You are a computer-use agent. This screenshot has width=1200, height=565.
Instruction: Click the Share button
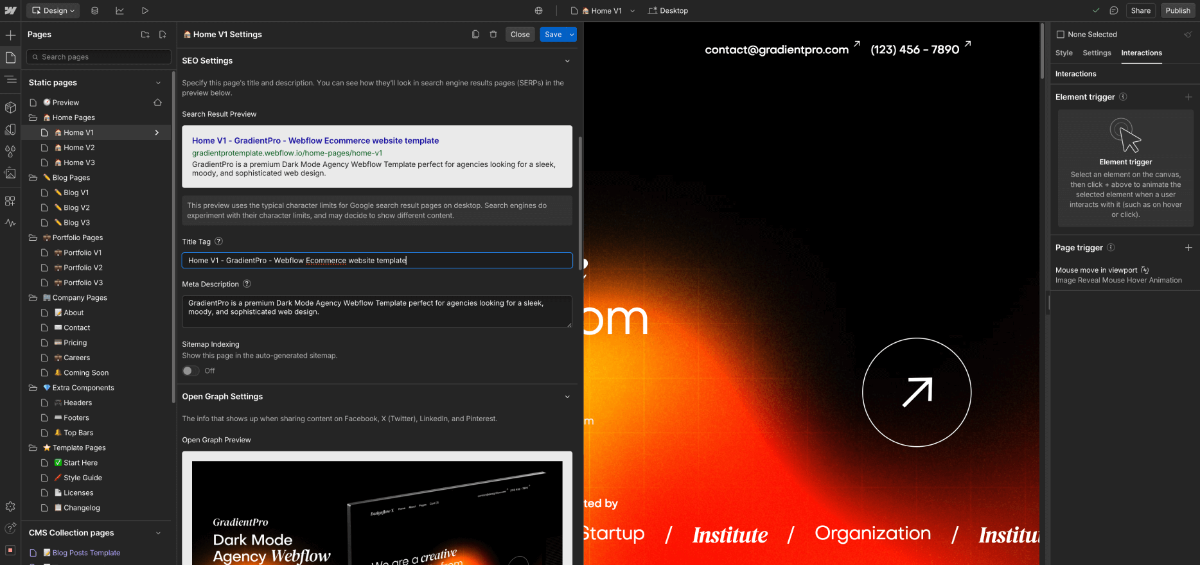1141,10
